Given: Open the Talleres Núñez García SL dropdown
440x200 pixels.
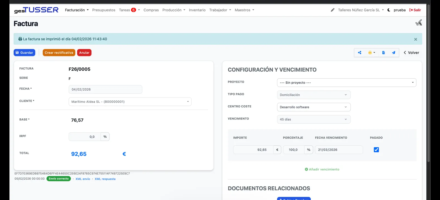Looking at the screenshot, I should point(361,10).
